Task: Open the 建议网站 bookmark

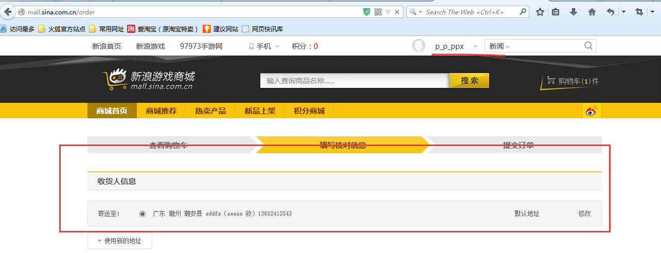Action: pos(221,29)
